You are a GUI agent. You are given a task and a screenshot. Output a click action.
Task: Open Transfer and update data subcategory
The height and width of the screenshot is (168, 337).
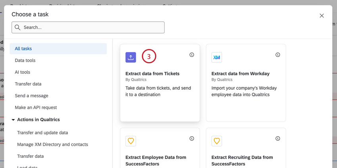[42, 133]
